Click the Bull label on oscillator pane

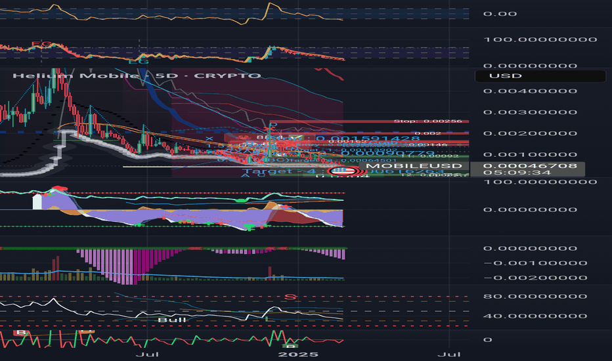point(172,320)
